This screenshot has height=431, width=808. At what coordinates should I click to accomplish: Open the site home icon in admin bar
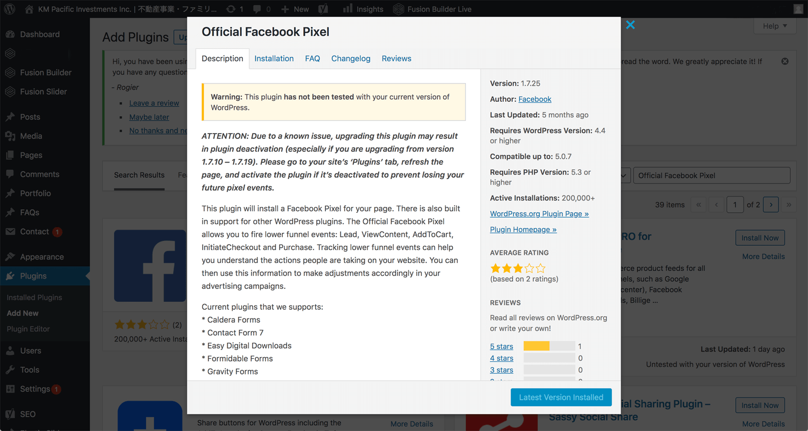coord(29,9)
